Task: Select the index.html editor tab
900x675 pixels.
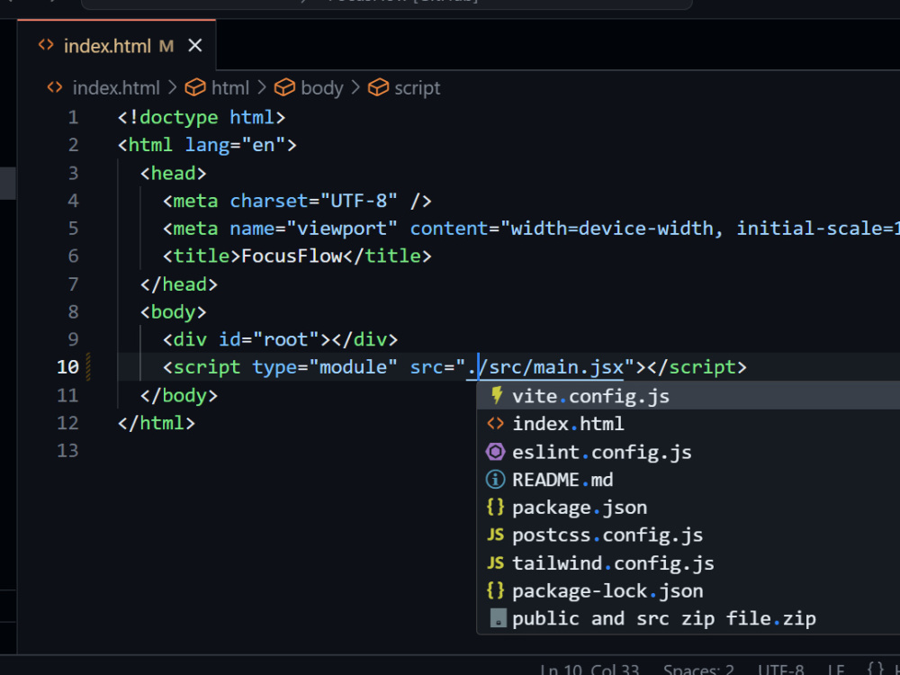Action: coord(116,45)
